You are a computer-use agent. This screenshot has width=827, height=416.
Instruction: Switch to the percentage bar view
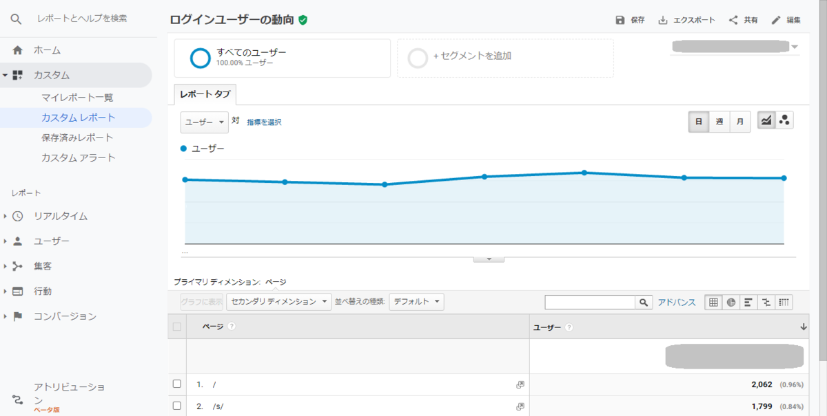tap(748, 302)
